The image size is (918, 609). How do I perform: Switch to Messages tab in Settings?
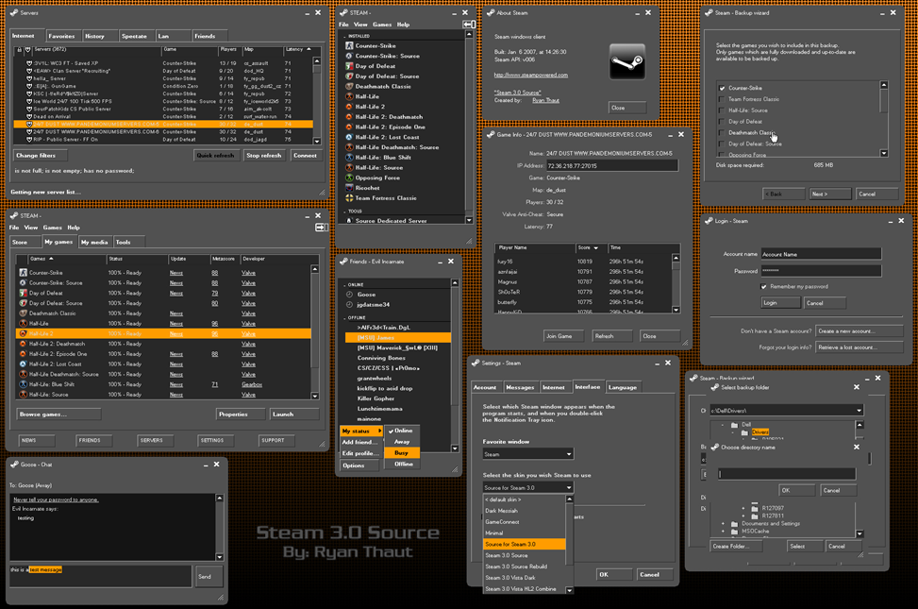click(520, 387)
